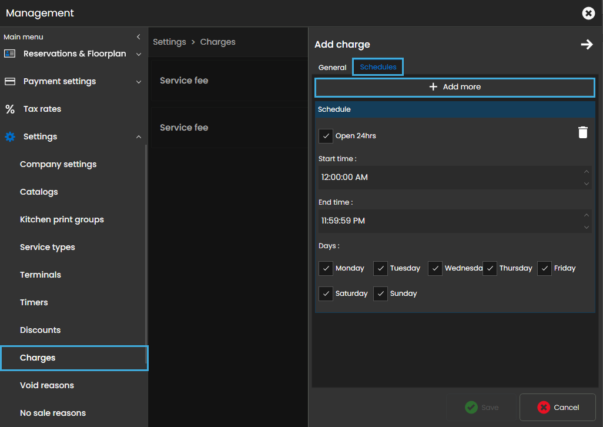Increase Start time with up stepper arrow
Screen dimensions: 603x427
point(586,172)
